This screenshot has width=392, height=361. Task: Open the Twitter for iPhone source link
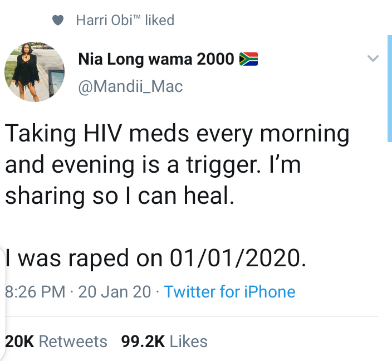click(x=229, y=292)
